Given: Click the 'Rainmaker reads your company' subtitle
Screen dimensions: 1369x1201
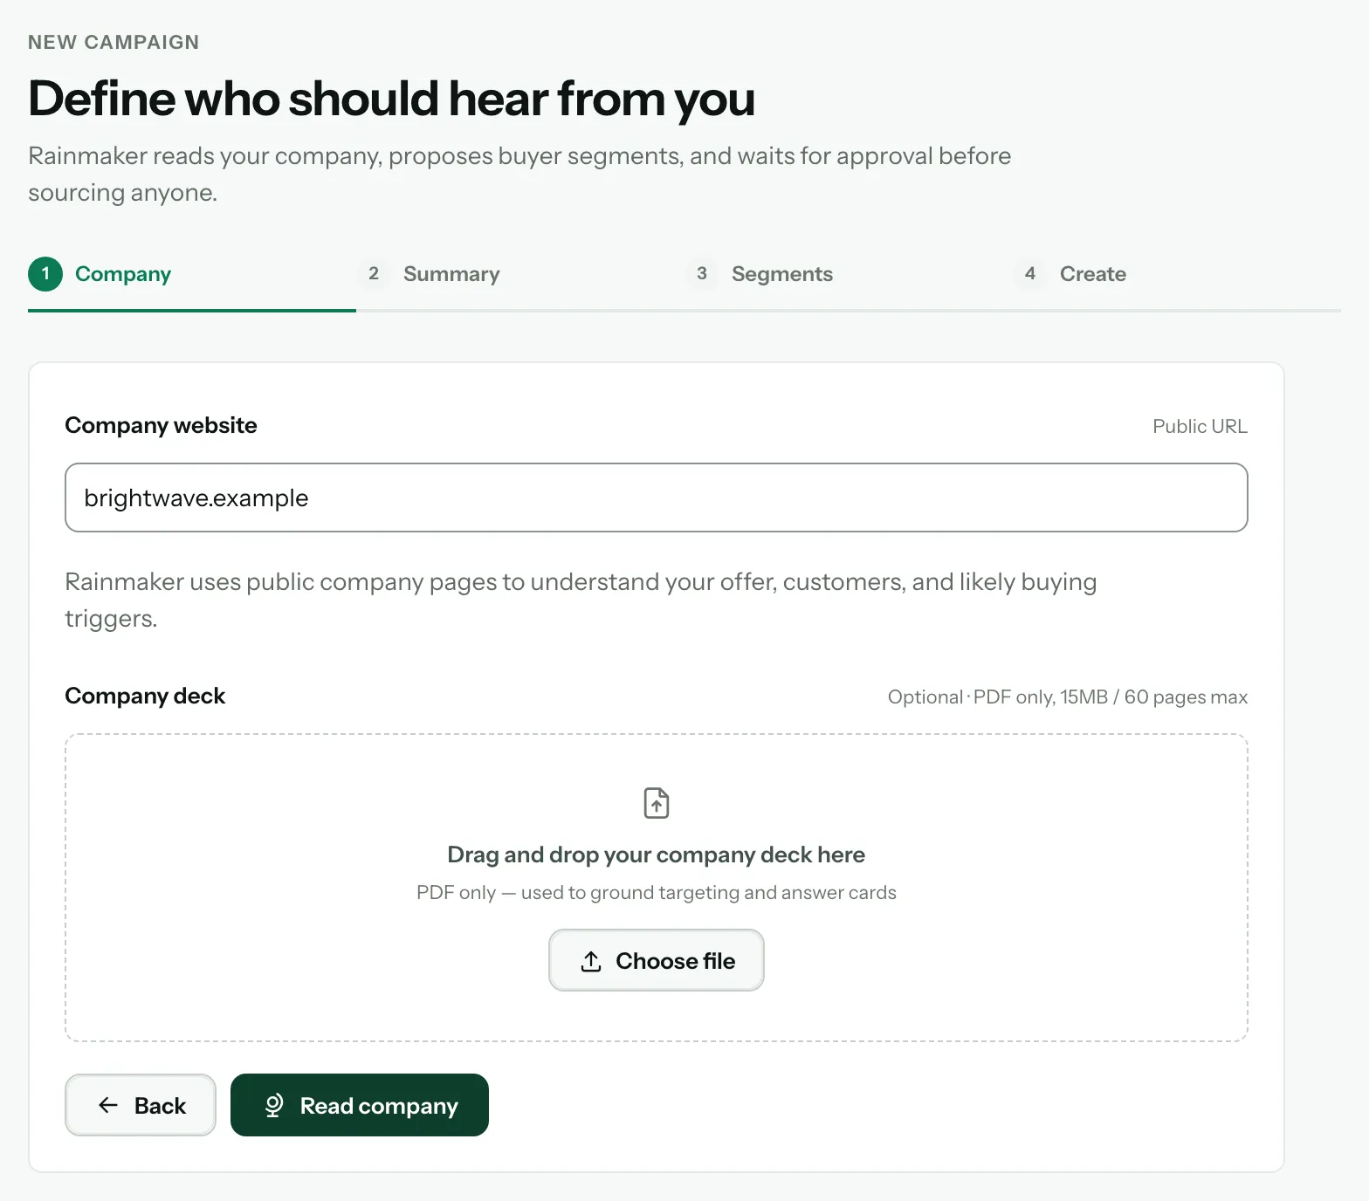Looking at the screenshot, I should point(519,174).
